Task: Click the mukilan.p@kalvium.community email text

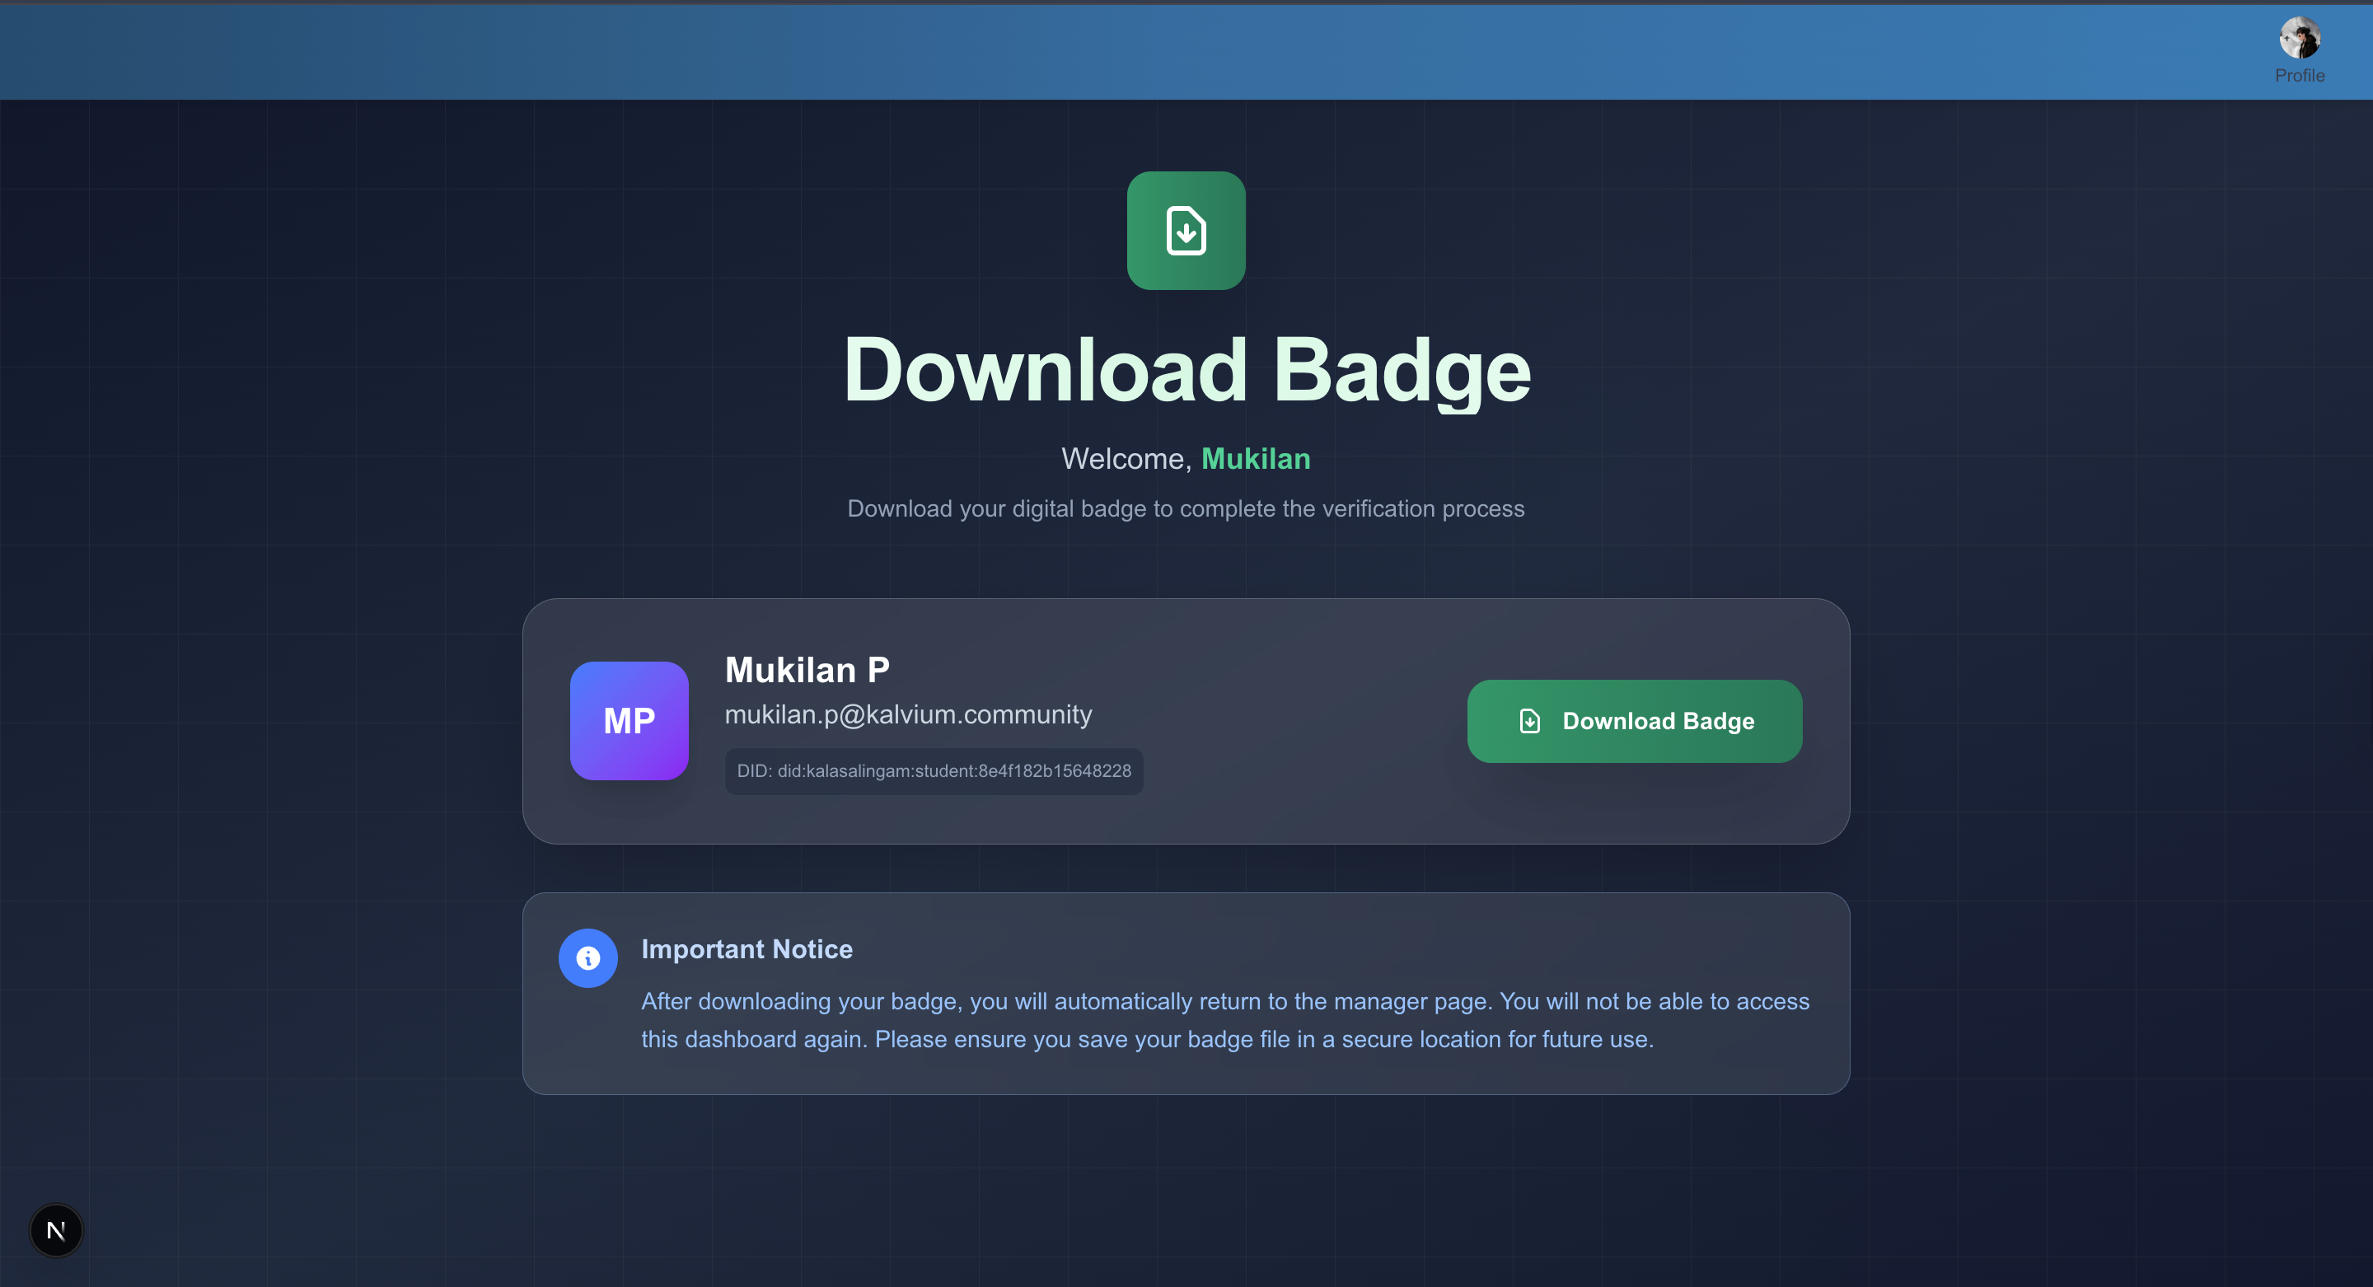Action: [x=907, y=715]
